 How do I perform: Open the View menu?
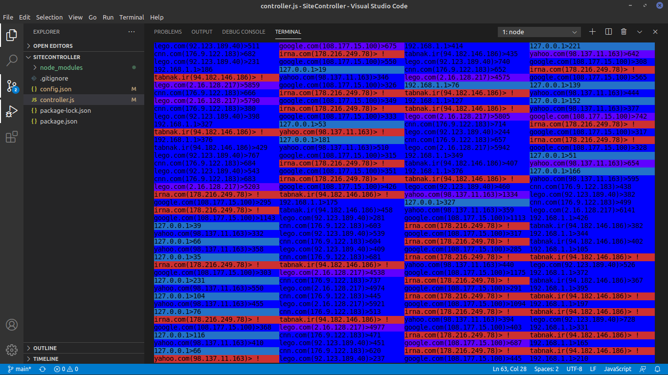[x=75, y=17]
